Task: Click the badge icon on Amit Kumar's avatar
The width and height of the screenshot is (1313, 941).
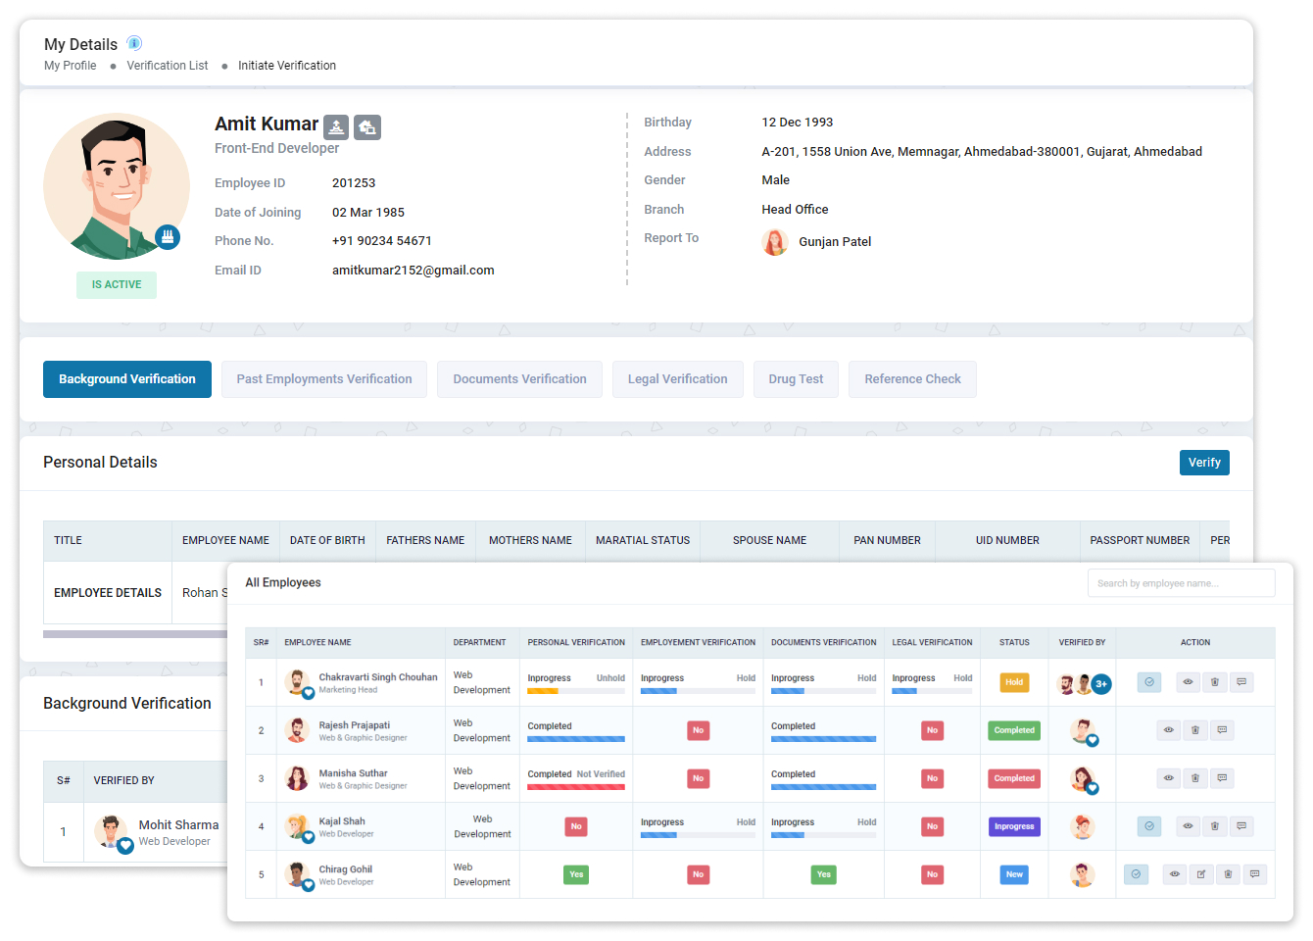Action: pyautogui.click(x=167, y=236)
